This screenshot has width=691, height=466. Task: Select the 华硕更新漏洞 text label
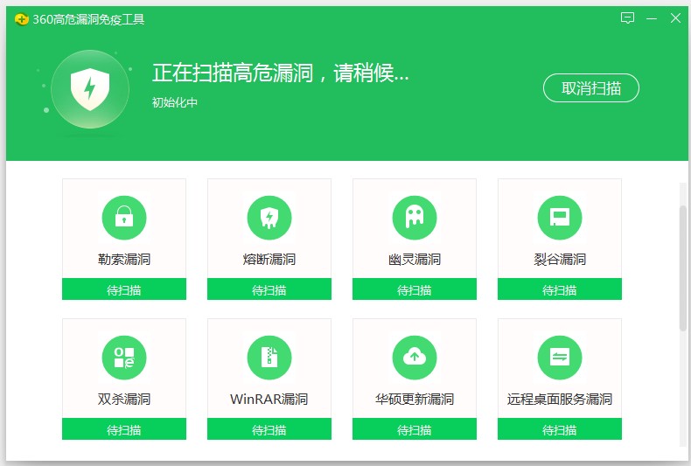tap(414, 400)
